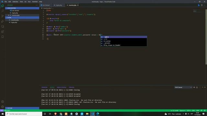207x116 pixels.
Task: Click Spaces: 4 indentation in status bar
Action: click(x=182, y=111)
